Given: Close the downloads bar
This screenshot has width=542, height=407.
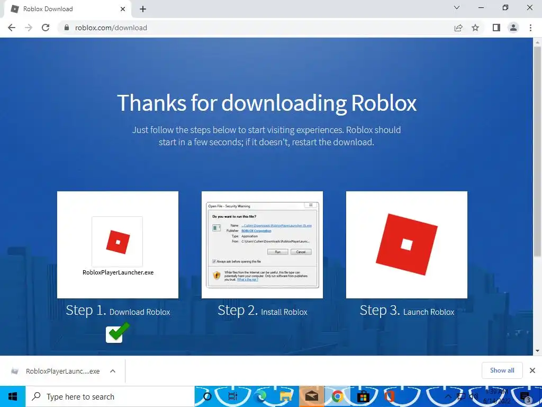Looking at the screenshot, I should pyautogui.click(x=532, y=370).
